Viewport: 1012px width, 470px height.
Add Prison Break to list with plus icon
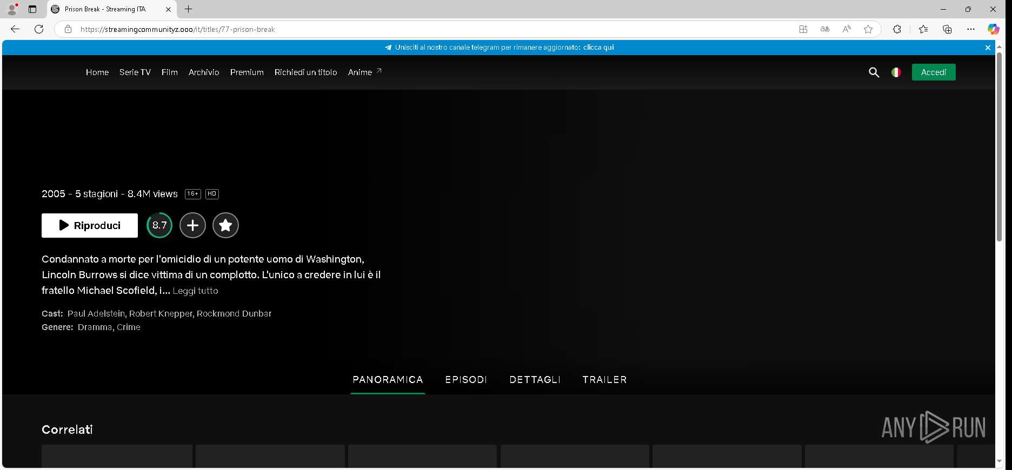(x=192, y=225)
